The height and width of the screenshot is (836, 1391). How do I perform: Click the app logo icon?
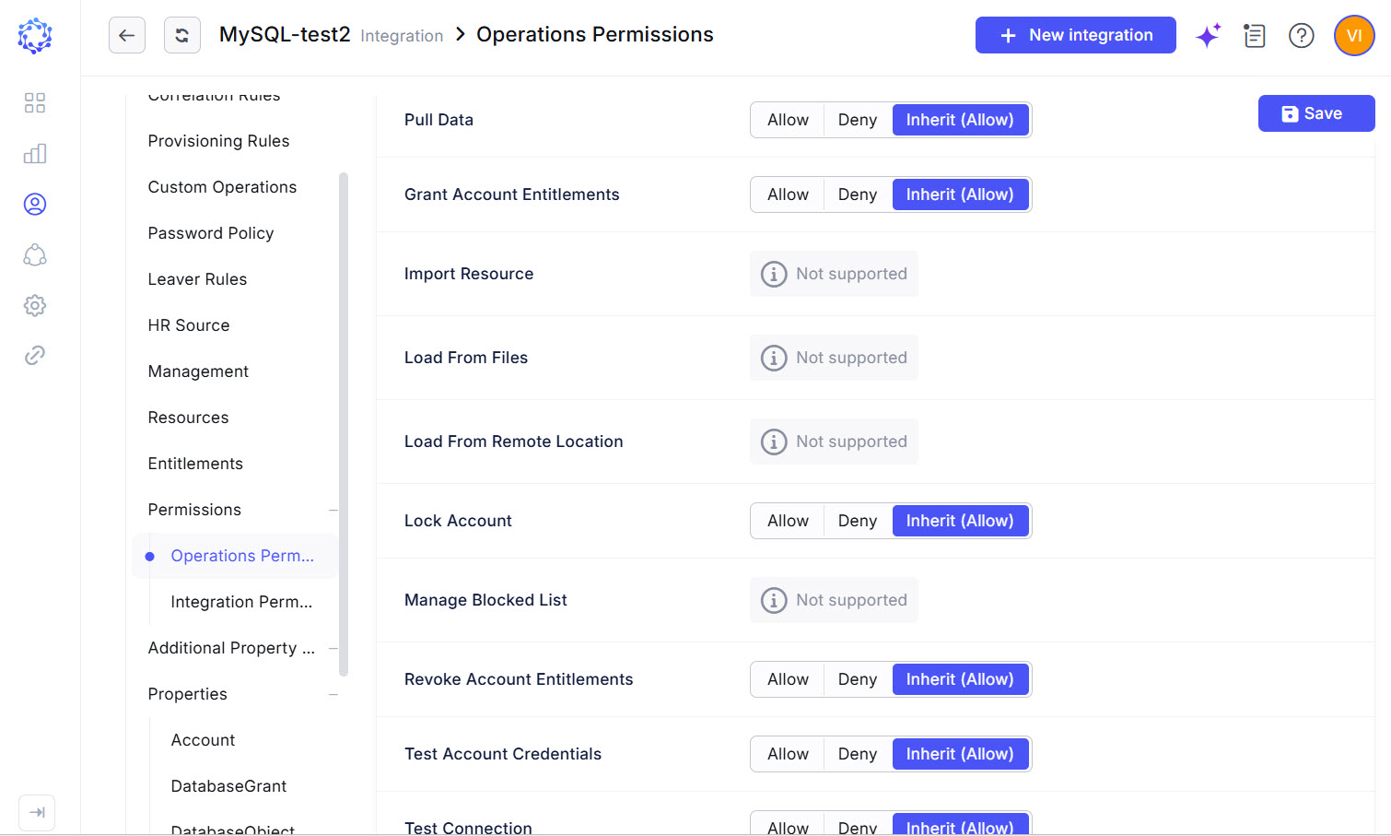[x=35, y=36]
